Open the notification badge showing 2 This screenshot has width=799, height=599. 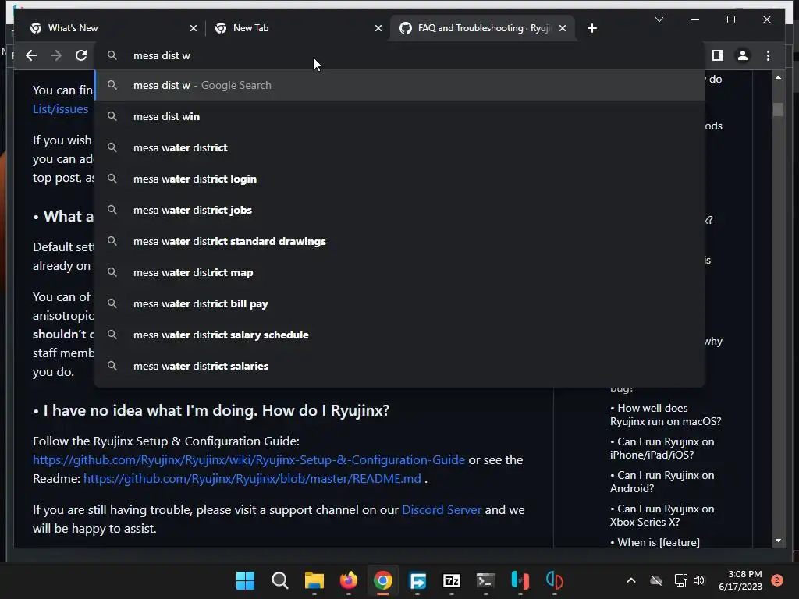[777, 580]
